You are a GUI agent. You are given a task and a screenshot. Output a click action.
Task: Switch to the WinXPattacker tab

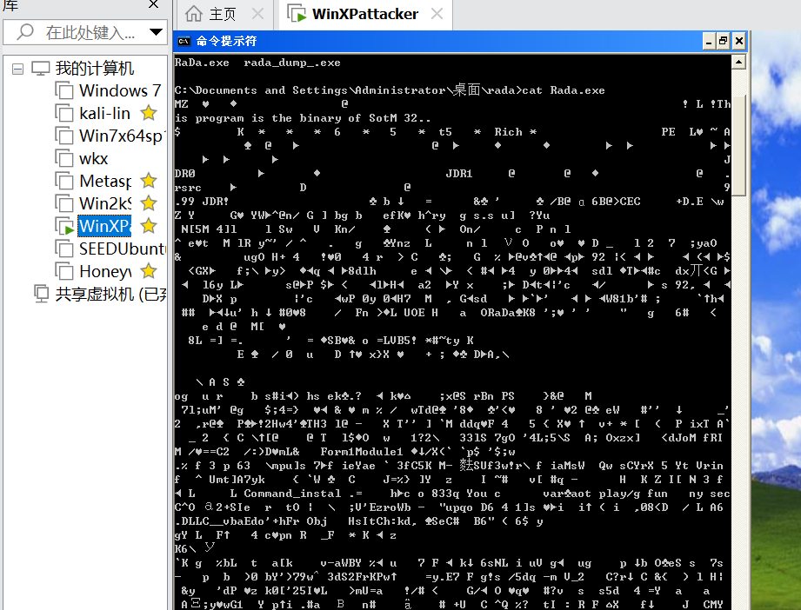tap(364, 14)
